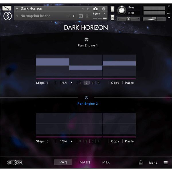
Task: Switch to the MAIN tab
Action: (85, 162)
